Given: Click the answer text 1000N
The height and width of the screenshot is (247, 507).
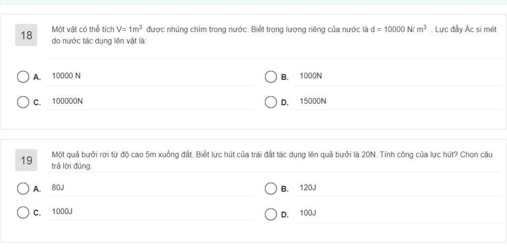Looking at the screenshot, I should pos(311,76).
